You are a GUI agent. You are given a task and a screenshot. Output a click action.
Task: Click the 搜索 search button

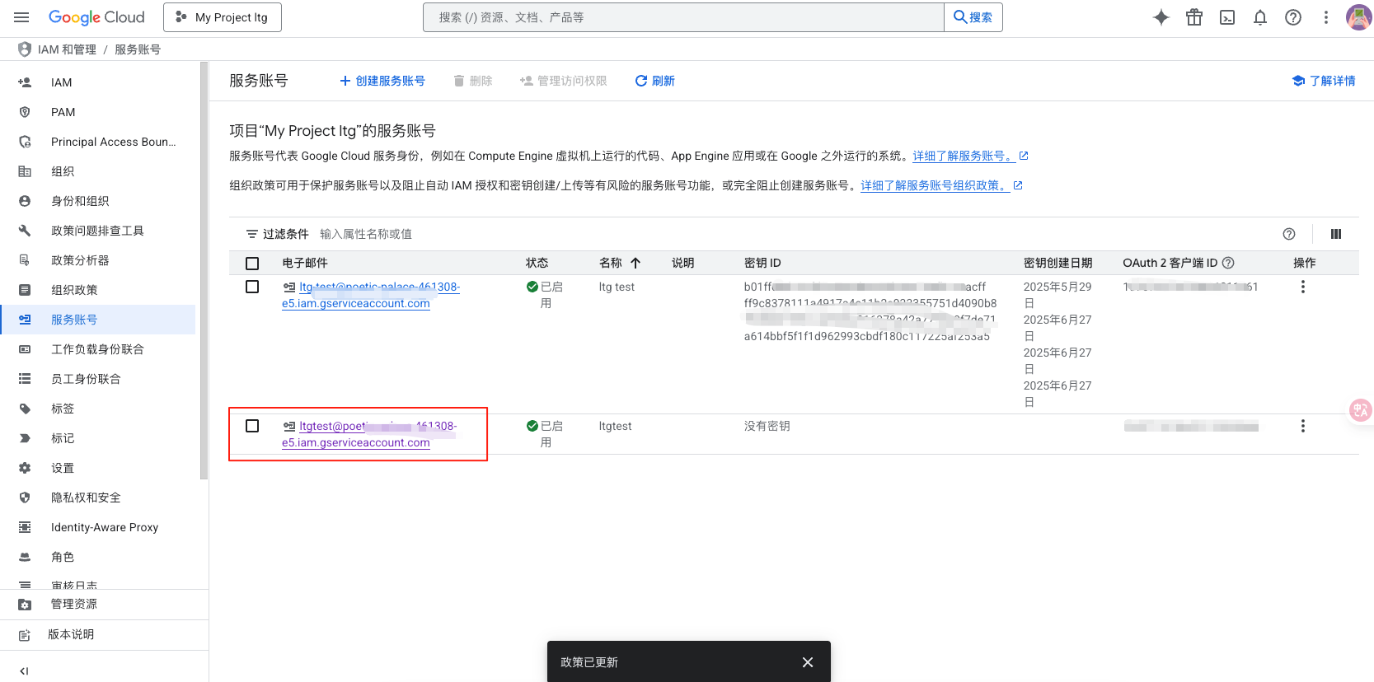click(x=973, y=17)
